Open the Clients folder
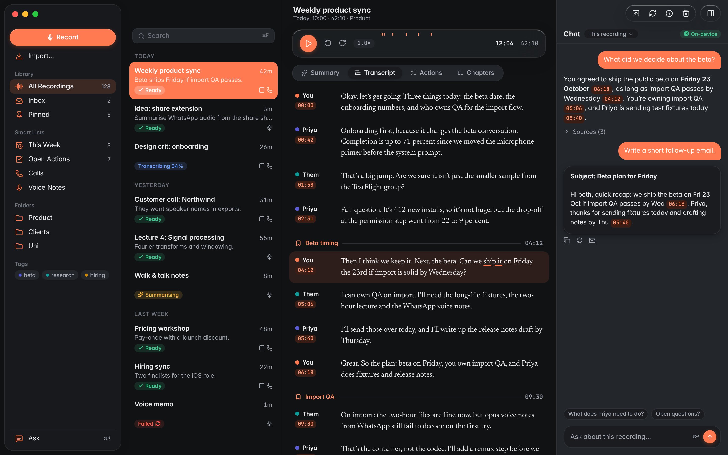 coord(63,232)
